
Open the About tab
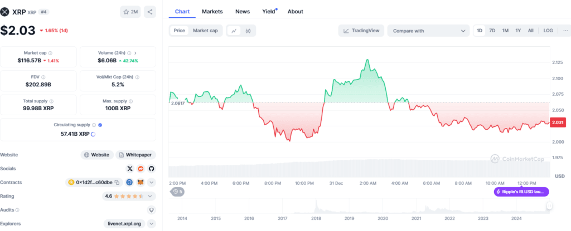[296, 12]
